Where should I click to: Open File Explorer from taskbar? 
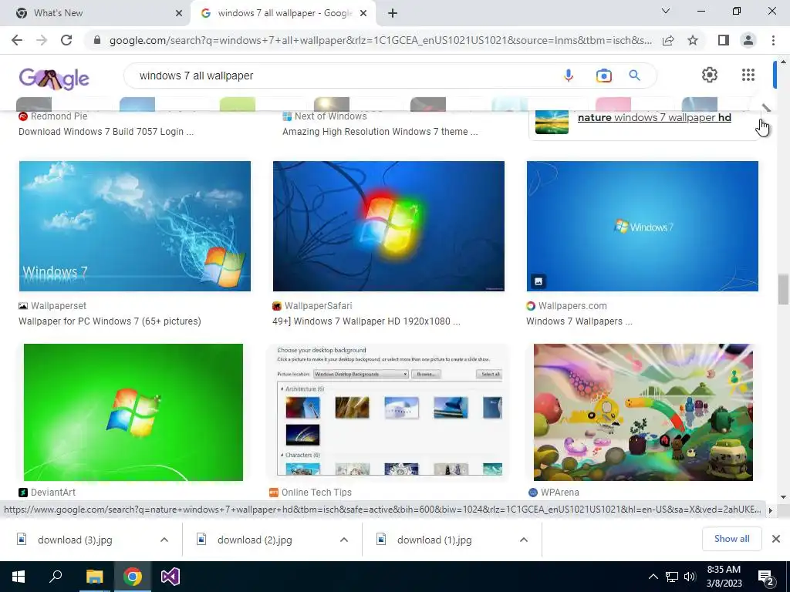(94, 577)
